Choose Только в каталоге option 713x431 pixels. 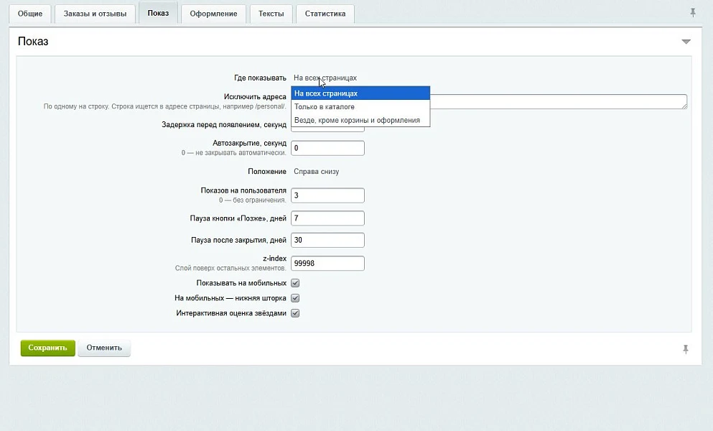point(360,106)
